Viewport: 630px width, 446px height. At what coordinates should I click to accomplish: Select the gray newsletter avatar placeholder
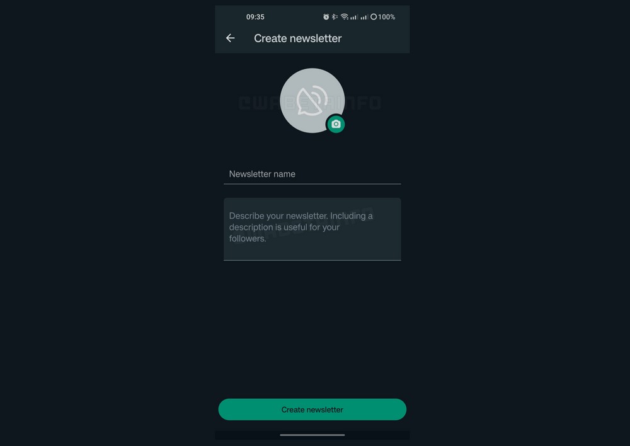312,100
